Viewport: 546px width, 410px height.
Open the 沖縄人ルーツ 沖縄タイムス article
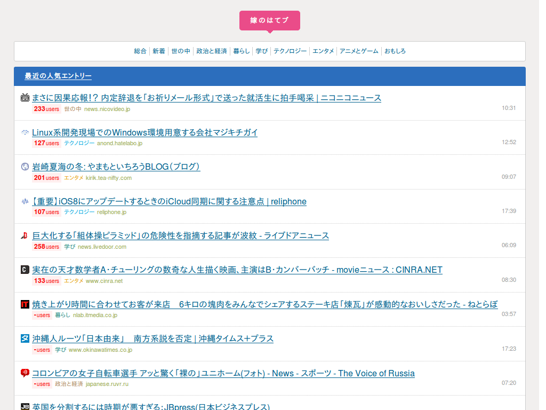(153, 339)
